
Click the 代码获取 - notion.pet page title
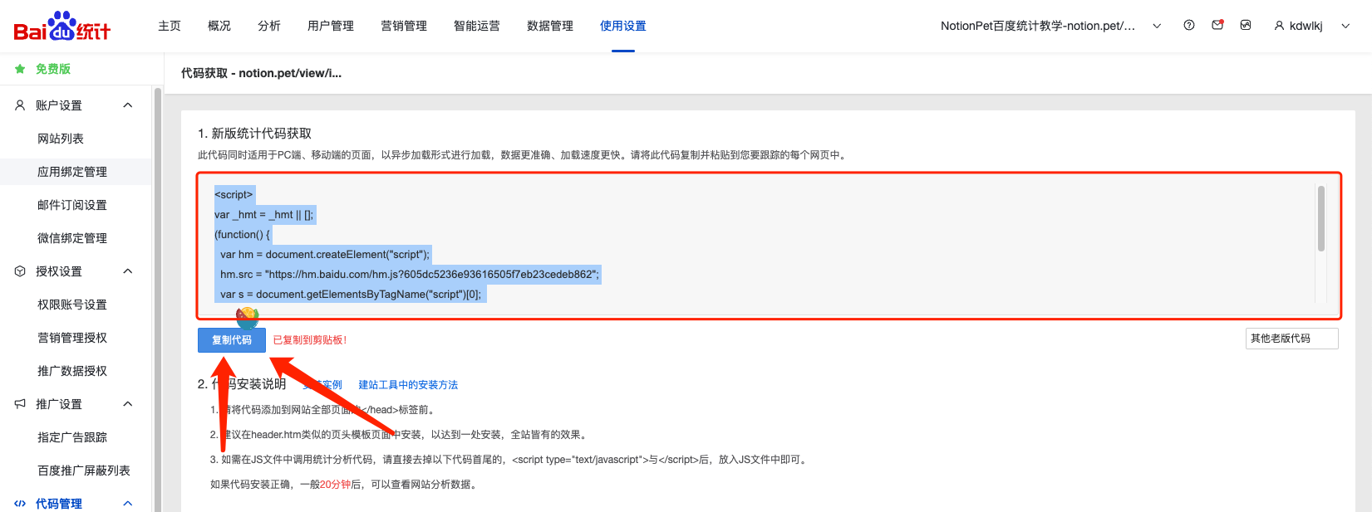coord(261,73)
